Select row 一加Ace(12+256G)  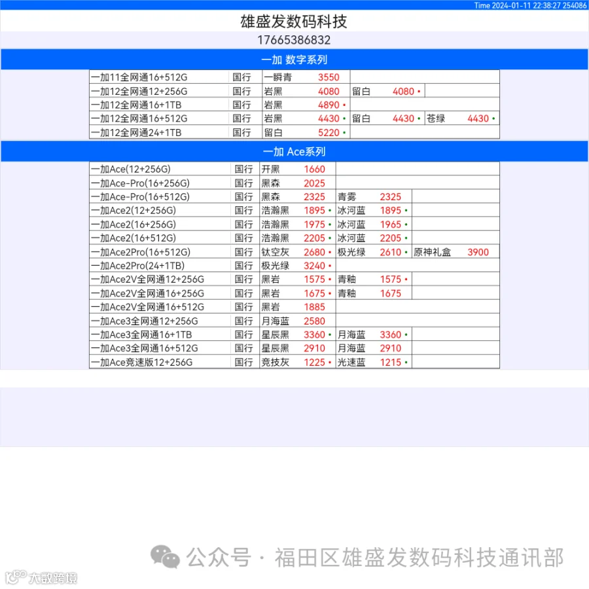[294, 169]
